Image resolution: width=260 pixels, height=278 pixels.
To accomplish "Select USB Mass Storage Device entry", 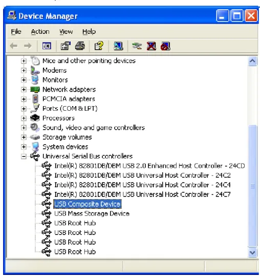I will tap(92, 213).
